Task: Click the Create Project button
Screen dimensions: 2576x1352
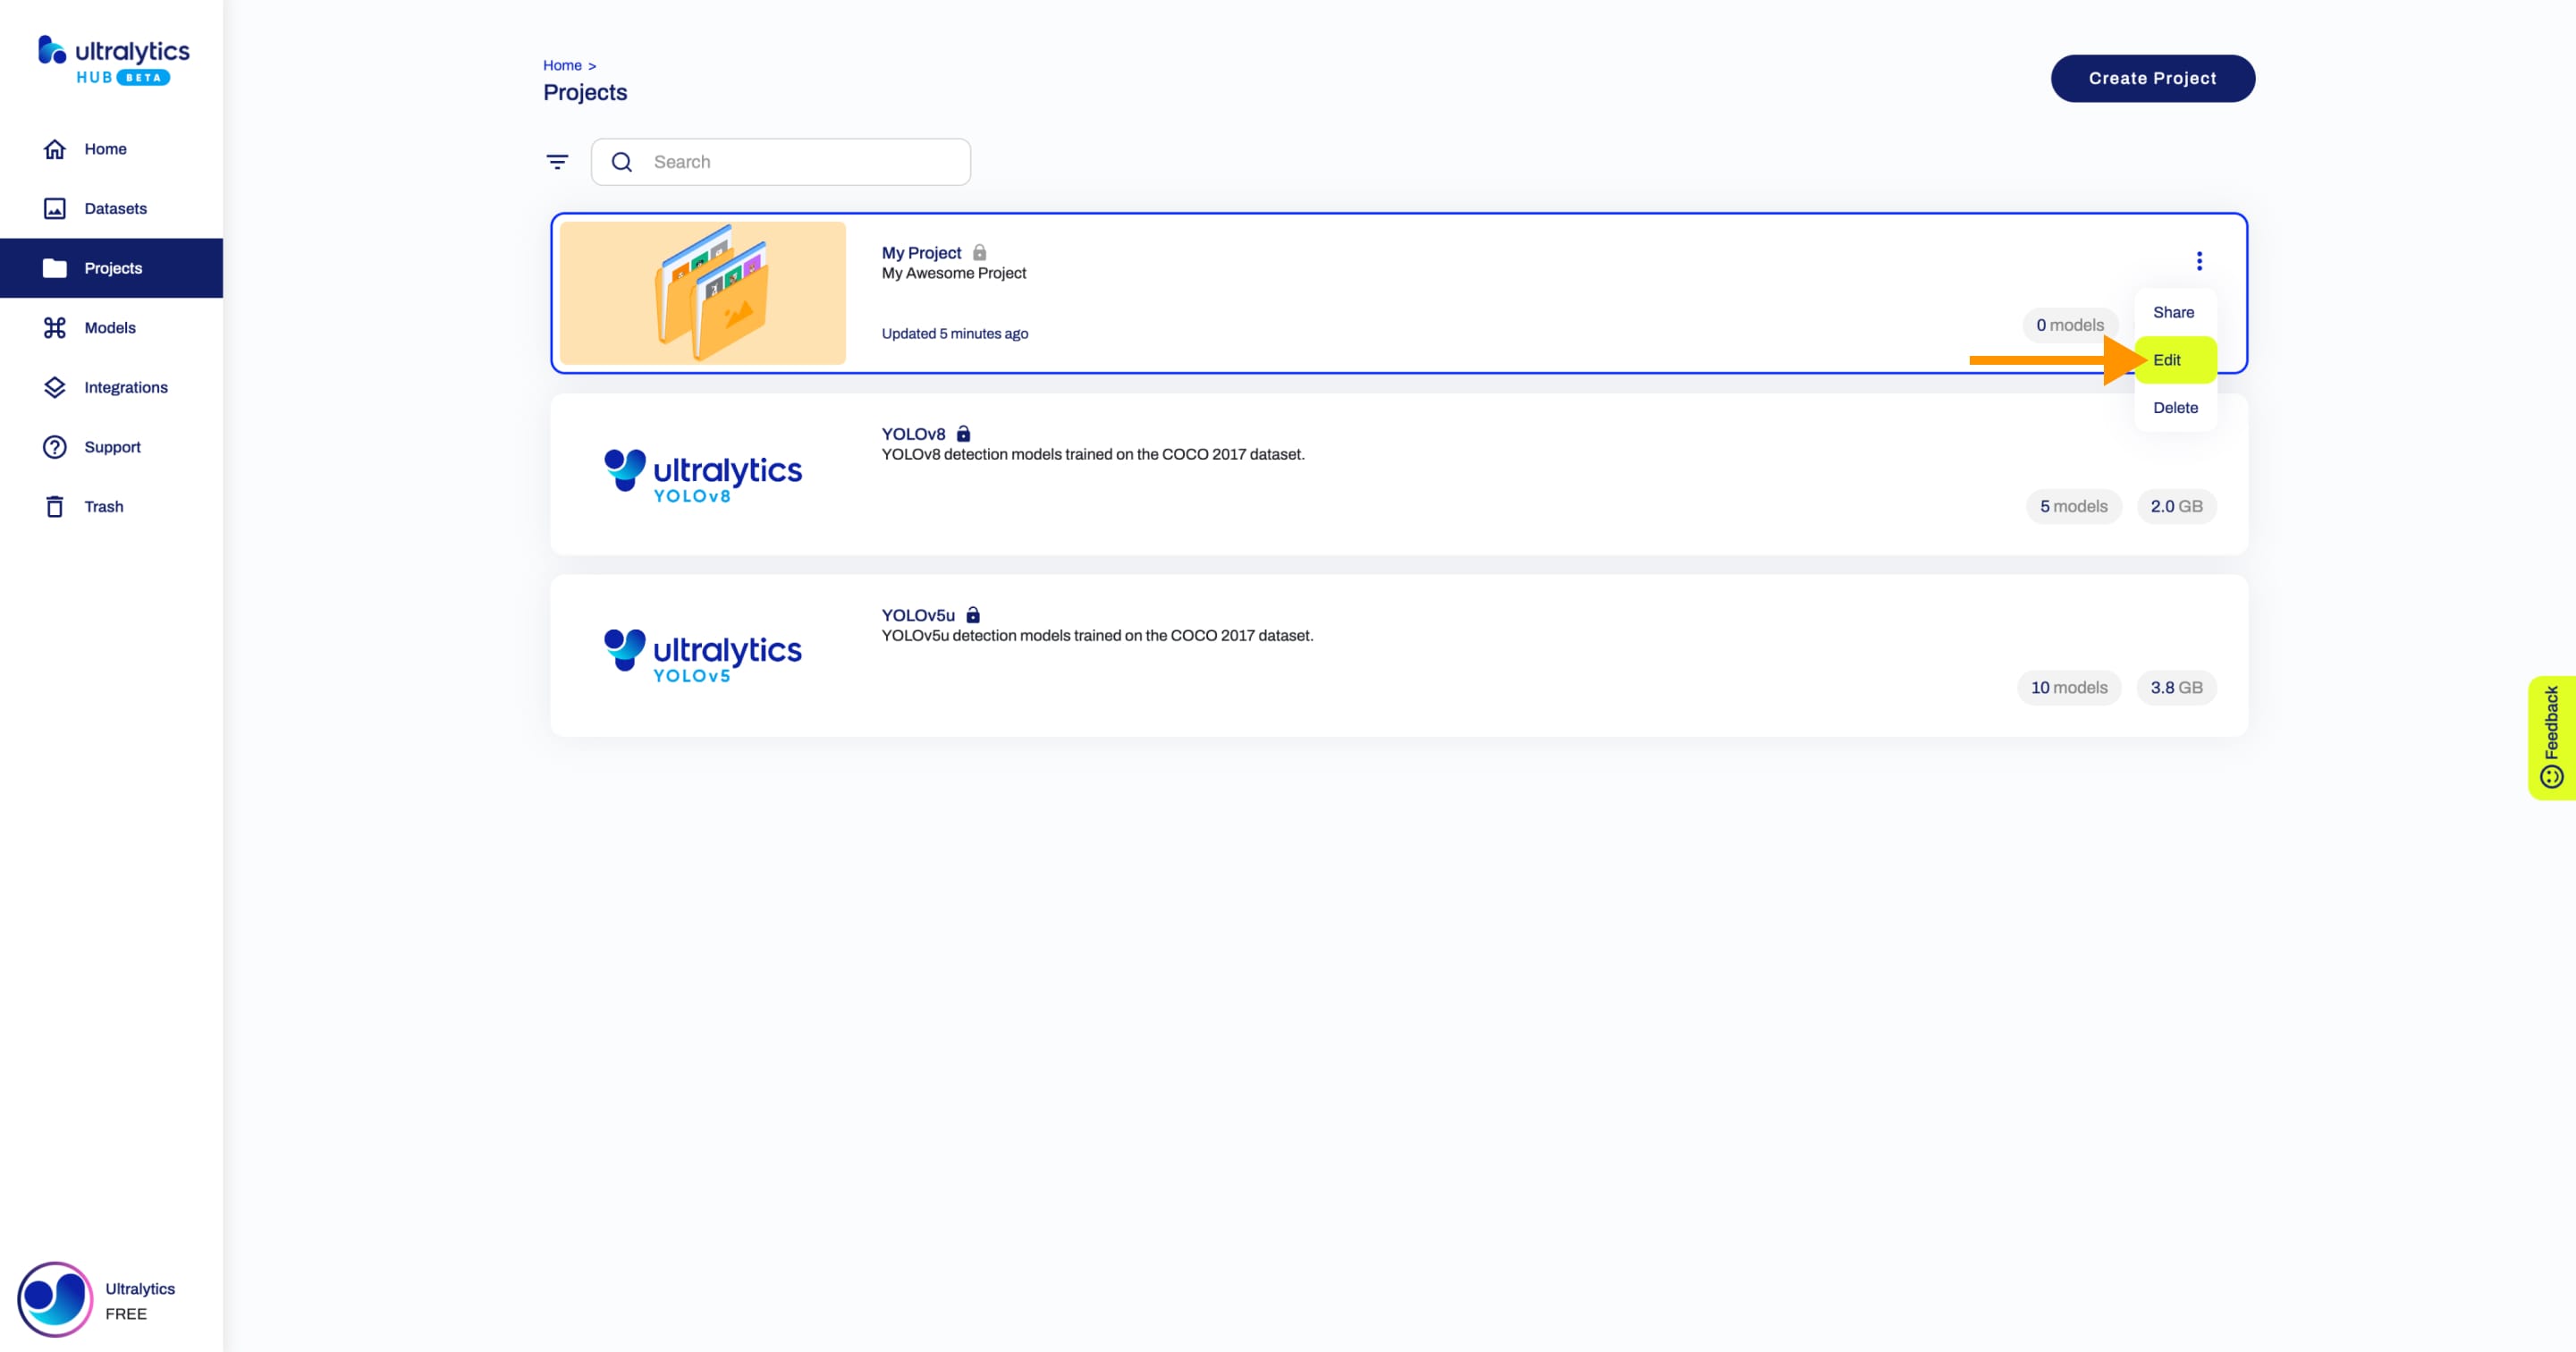Action: pos(2153,79)
